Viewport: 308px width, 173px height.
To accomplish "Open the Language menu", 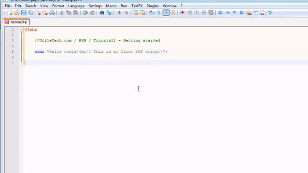I will click(x=76, y=6).
